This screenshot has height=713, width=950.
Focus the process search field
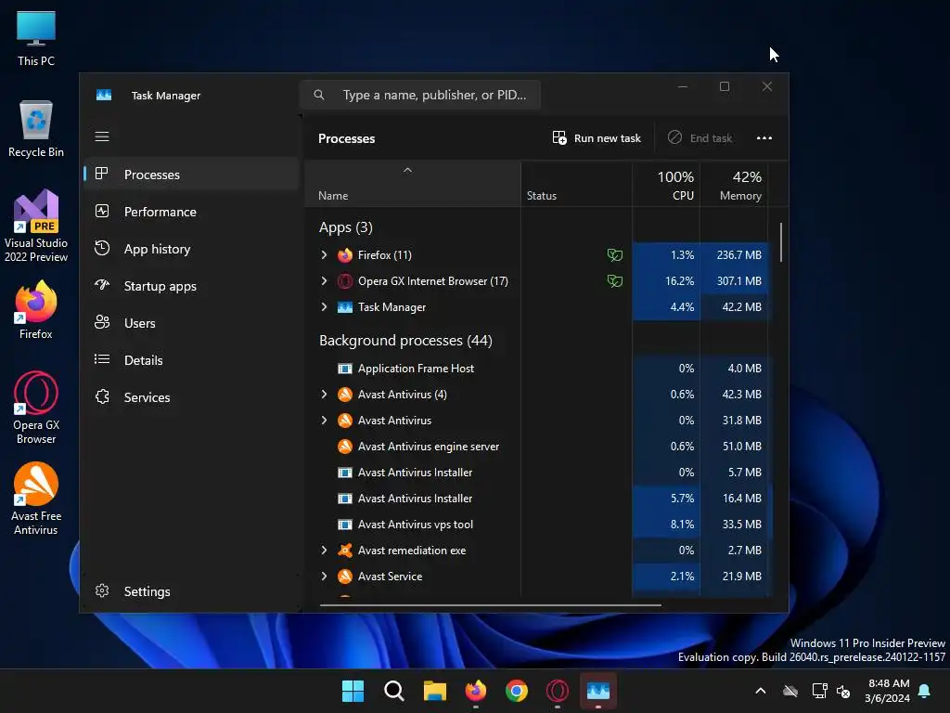pos(420,96)
